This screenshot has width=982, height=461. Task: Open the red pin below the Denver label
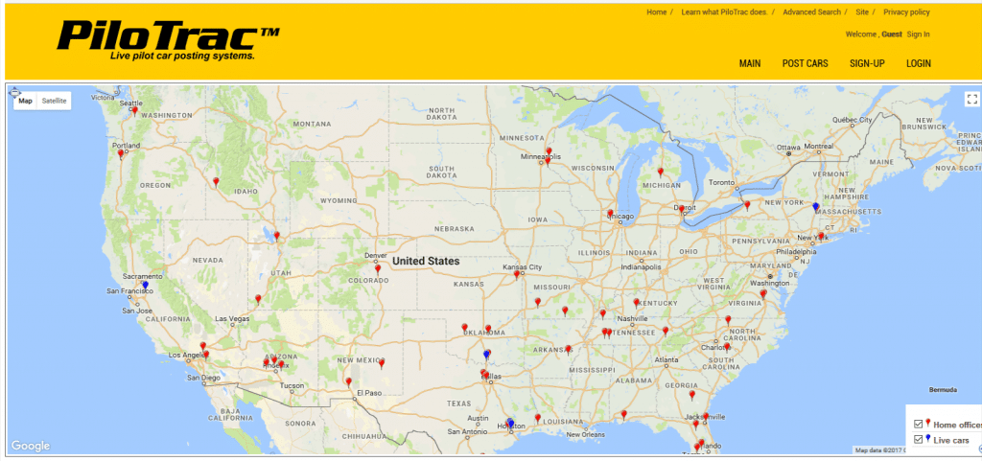(x=378, y=269)
